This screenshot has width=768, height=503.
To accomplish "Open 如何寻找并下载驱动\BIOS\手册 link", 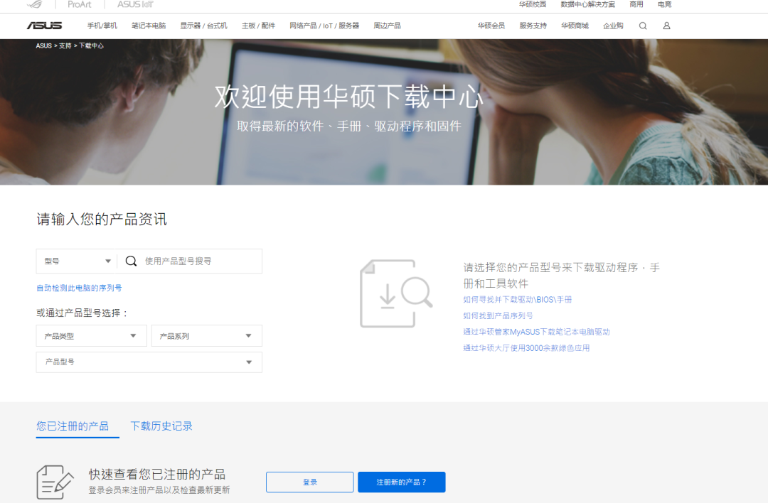I will click(517, 299).
